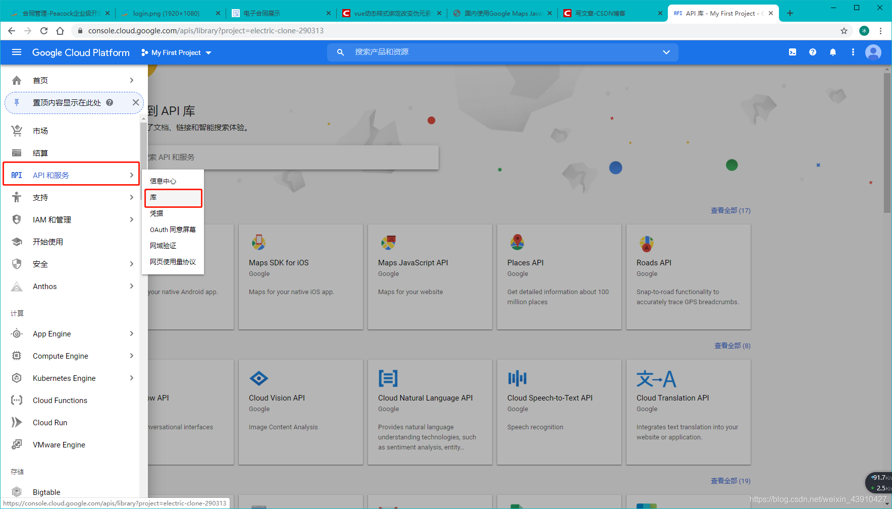Expand the search bar dropdown arrow

click(x=666, y=52)
